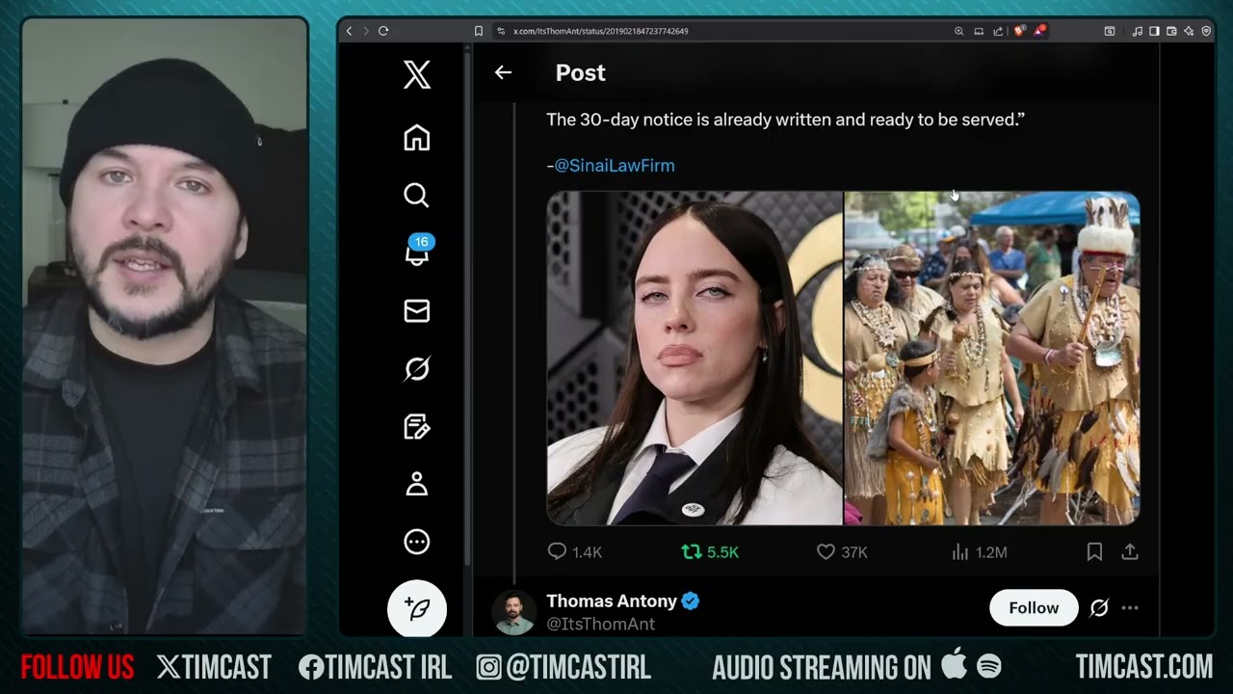Screen dimensions: 1233x694
Task: Open the Explore search icon
Action: [x=417, y=196]
